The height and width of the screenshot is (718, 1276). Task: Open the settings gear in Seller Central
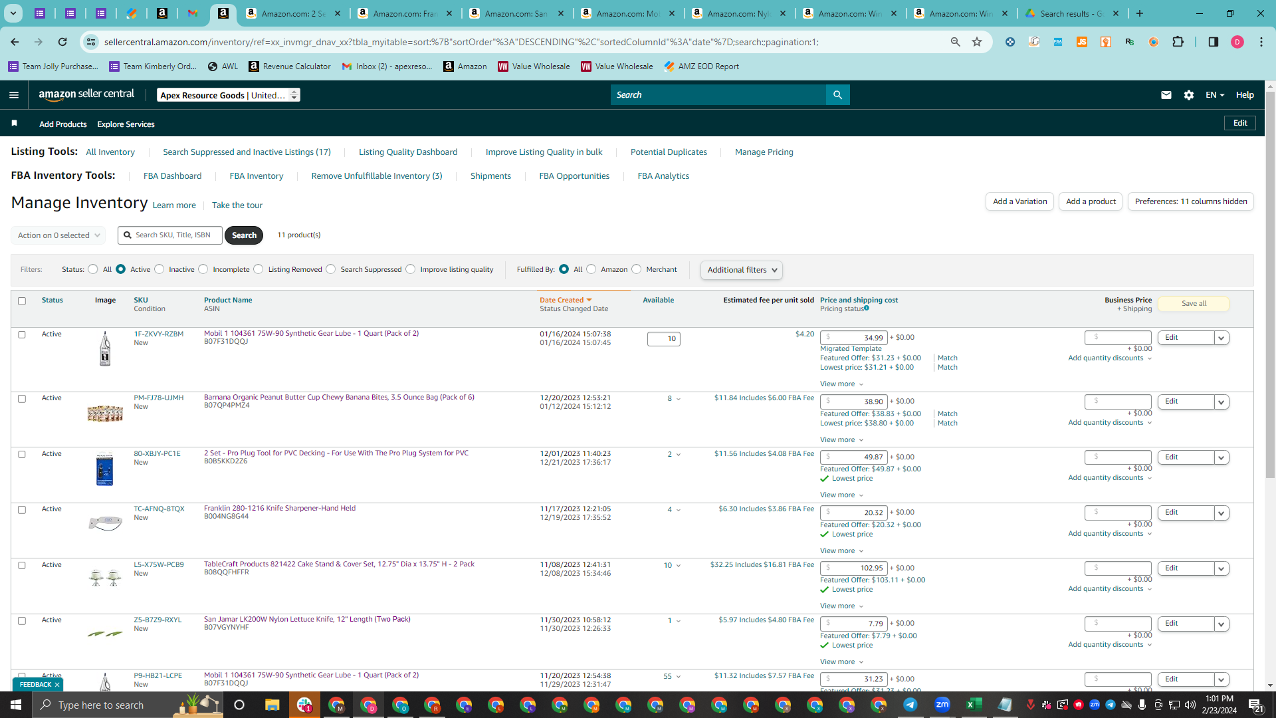tap(1189, 95)
